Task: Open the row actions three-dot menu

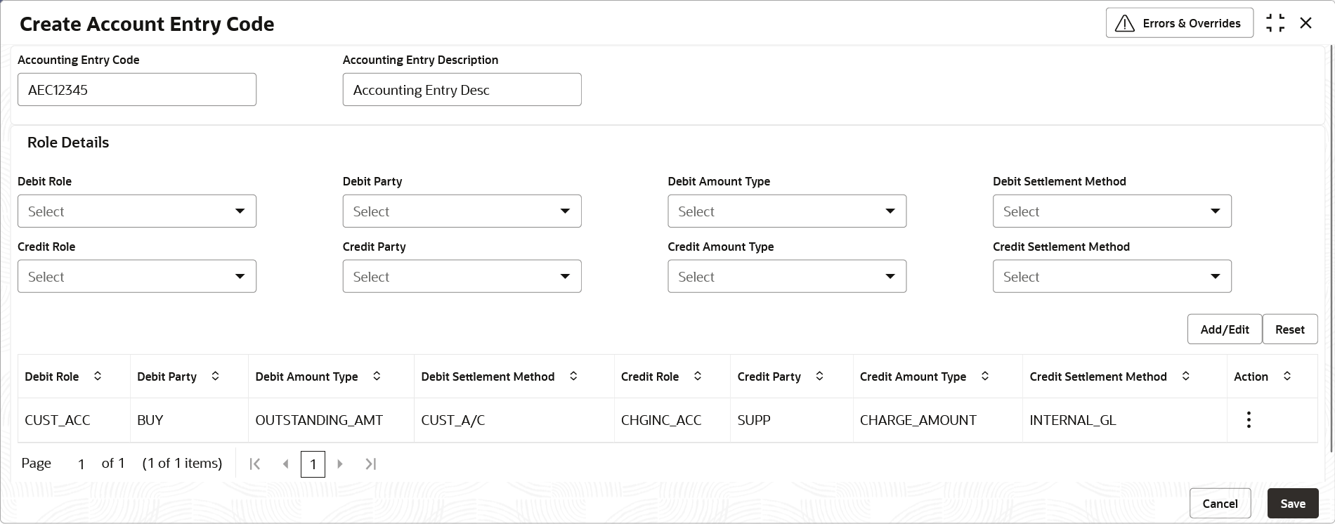Action: (1248, 420)
